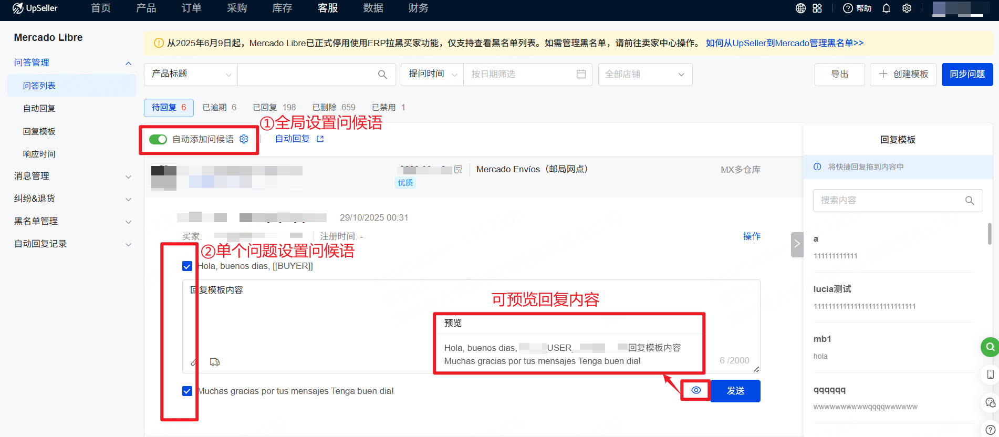
Task: Click the greeting settings gear icon
Action: (244, 139)
